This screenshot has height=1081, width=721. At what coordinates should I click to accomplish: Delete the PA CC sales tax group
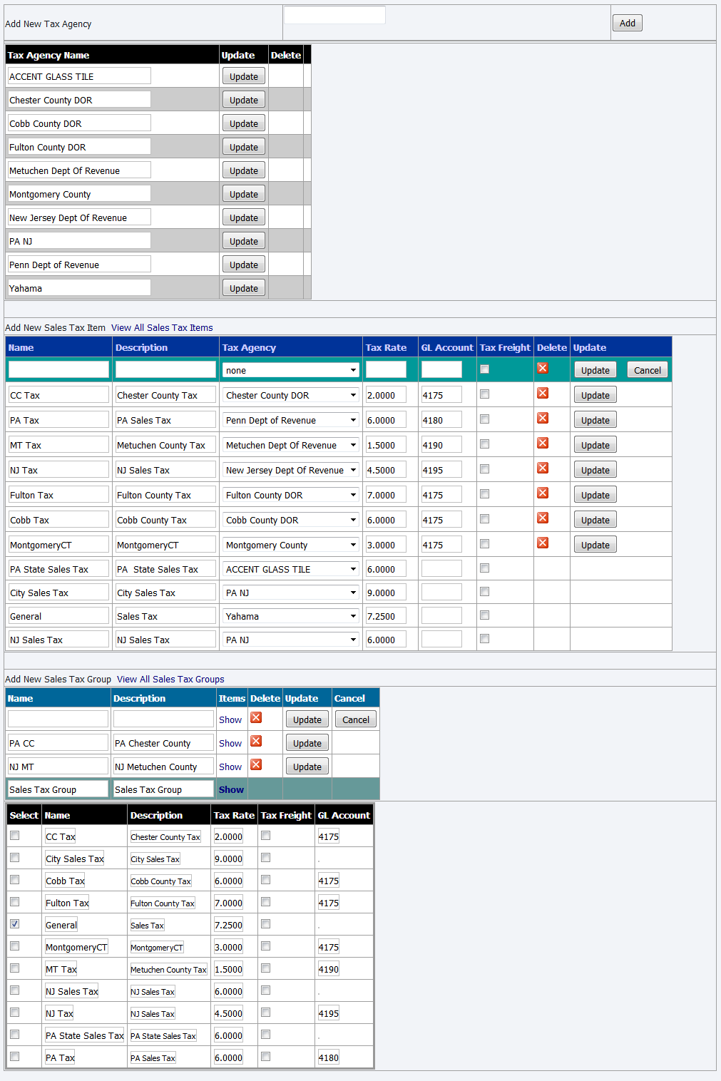(x=256, y=742)
